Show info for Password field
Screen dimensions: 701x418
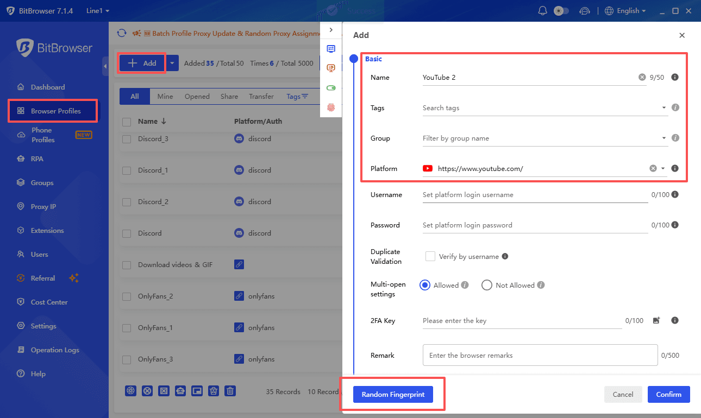675,225
